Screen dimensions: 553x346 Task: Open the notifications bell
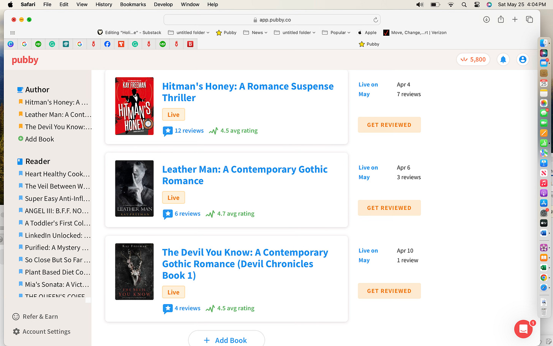pos(503,60)
